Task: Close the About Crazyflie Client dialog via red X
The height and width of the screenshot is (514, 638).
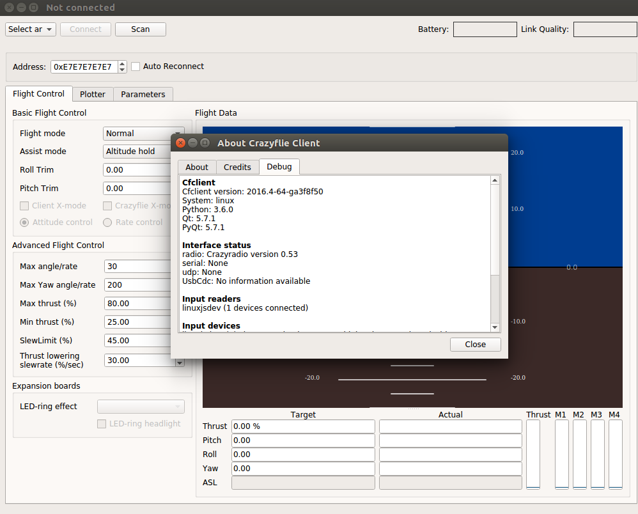Action: tap(181, 143)
